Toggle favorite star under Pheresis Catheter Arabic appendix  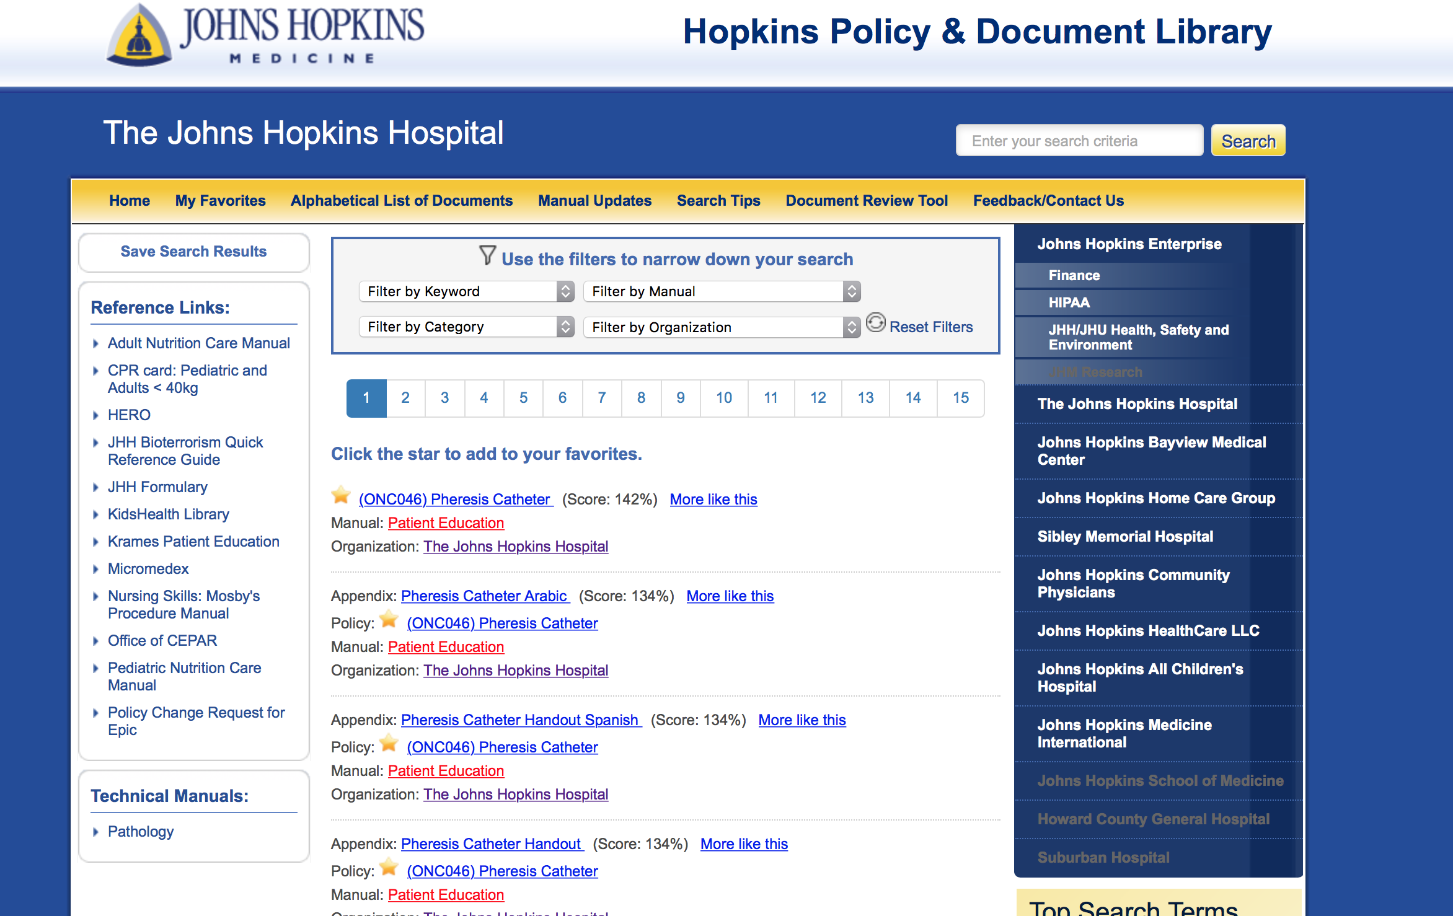(389, 619)
